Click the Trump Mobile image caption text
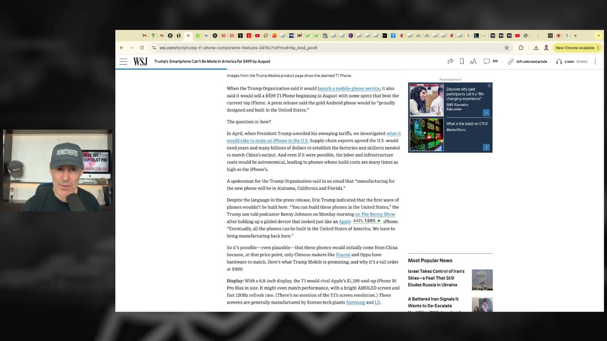Image resolution: width=607 pixels, height=341 pixels. tap(289, 76)
